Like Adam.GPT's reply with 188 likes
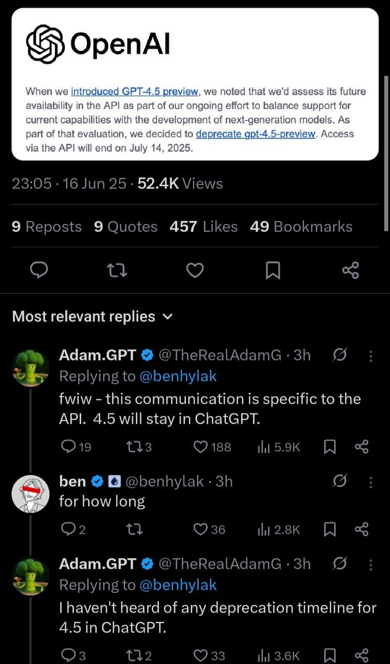390x664 pixels. tap(201, 447)
